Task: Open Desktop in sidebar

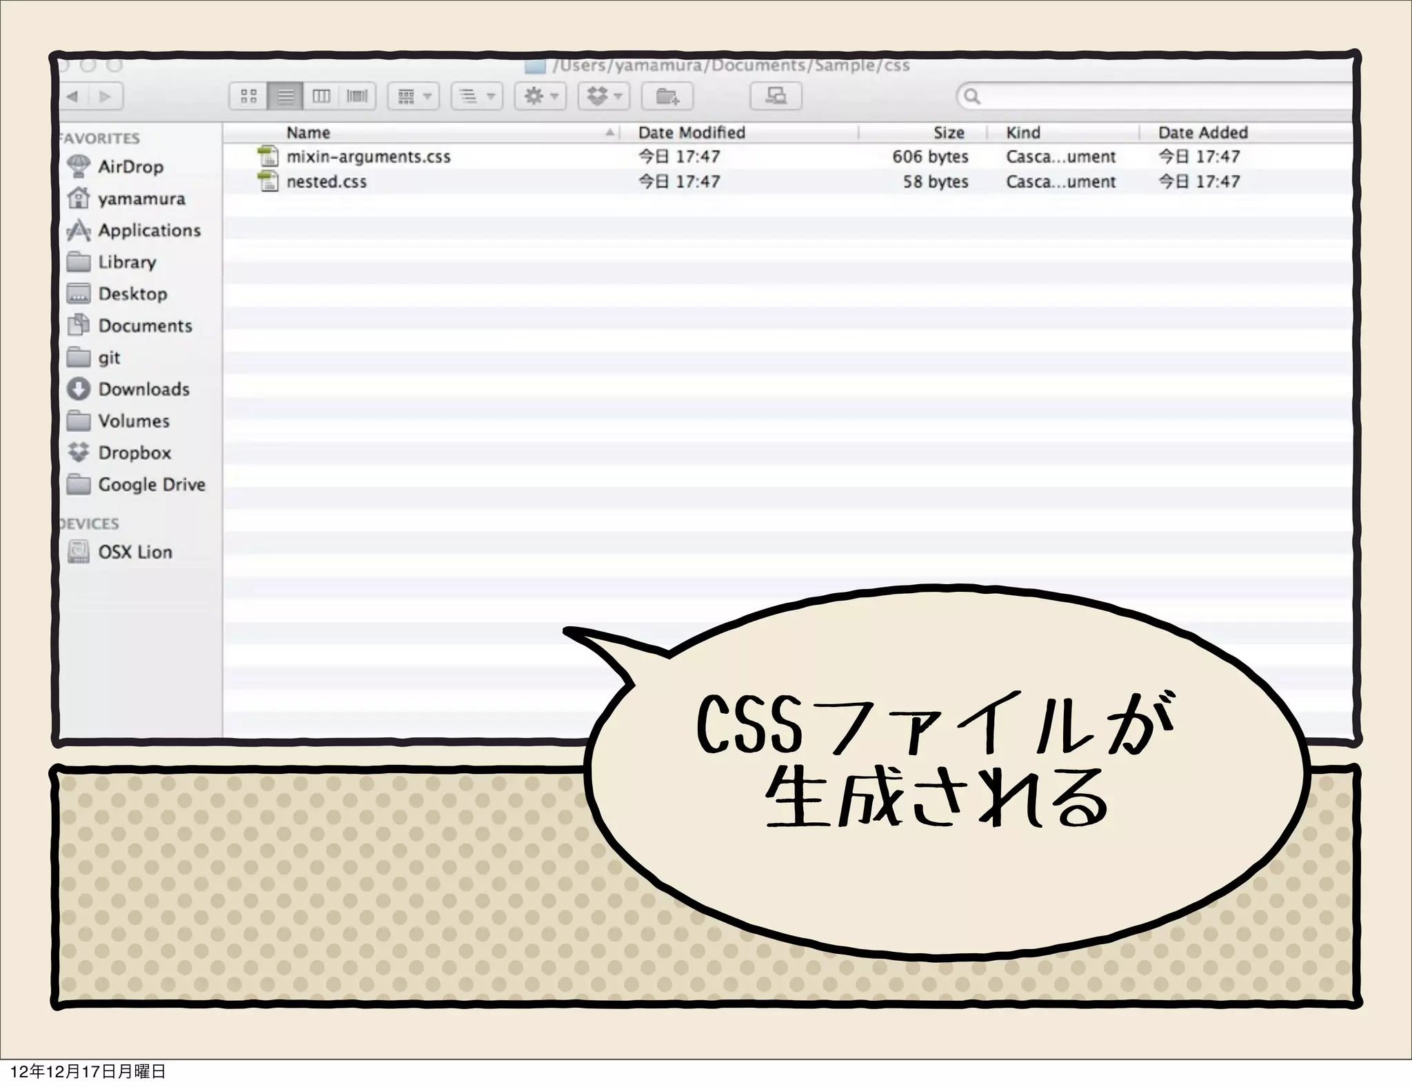Action: (x=132, y=294)
